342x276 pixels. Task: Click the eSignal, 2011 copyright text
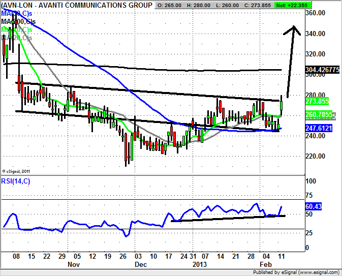pos(16,171)
